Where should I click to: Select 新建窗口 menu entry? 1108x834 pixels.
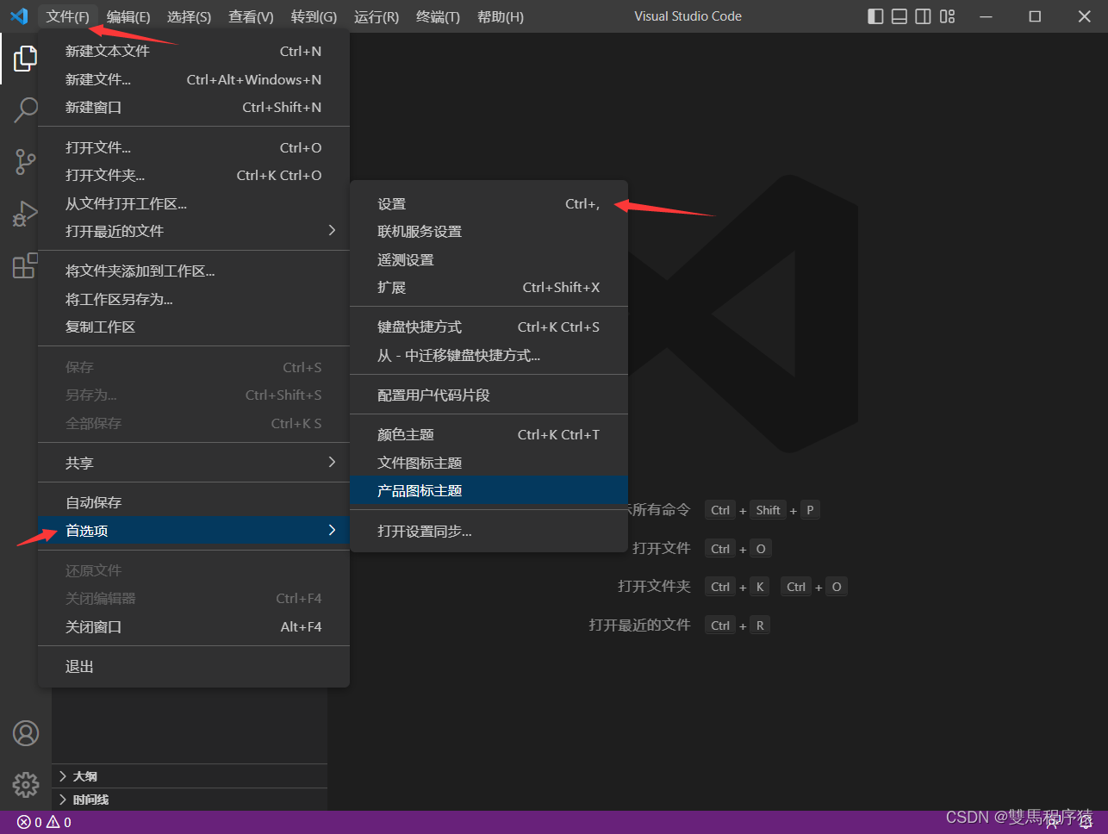(x=194, y=107)
